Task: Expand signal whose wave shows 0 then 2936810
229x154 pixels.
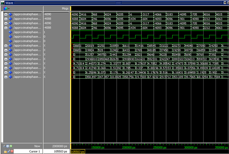Action: coord(6,59)
